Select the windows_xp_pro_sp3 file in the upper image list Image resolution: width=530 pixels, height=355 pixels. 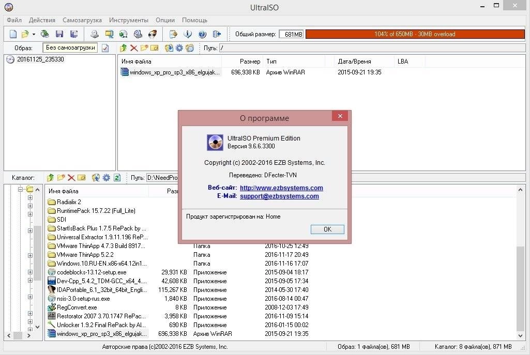point(170,72)
